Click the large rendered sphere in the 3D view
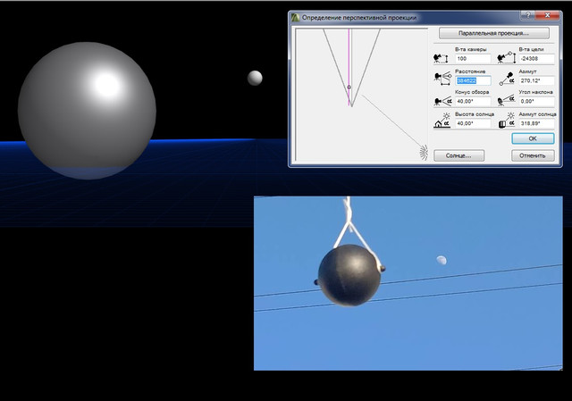Viewport: 572px width, 401px height. pos(87,111)
